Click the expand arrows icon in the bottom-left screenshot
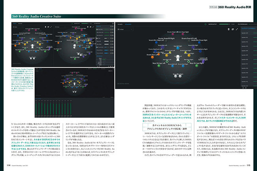The image size is (257, 171). tap(113, 71)
